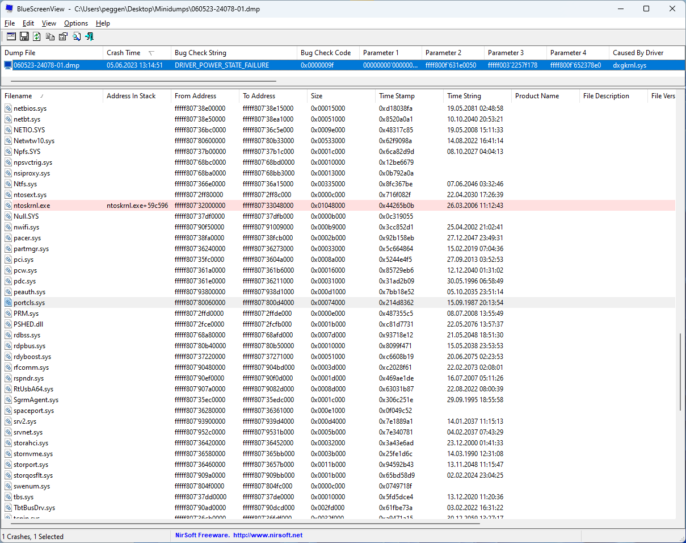Click the 0x01048000 size cell

pos(328,206)
